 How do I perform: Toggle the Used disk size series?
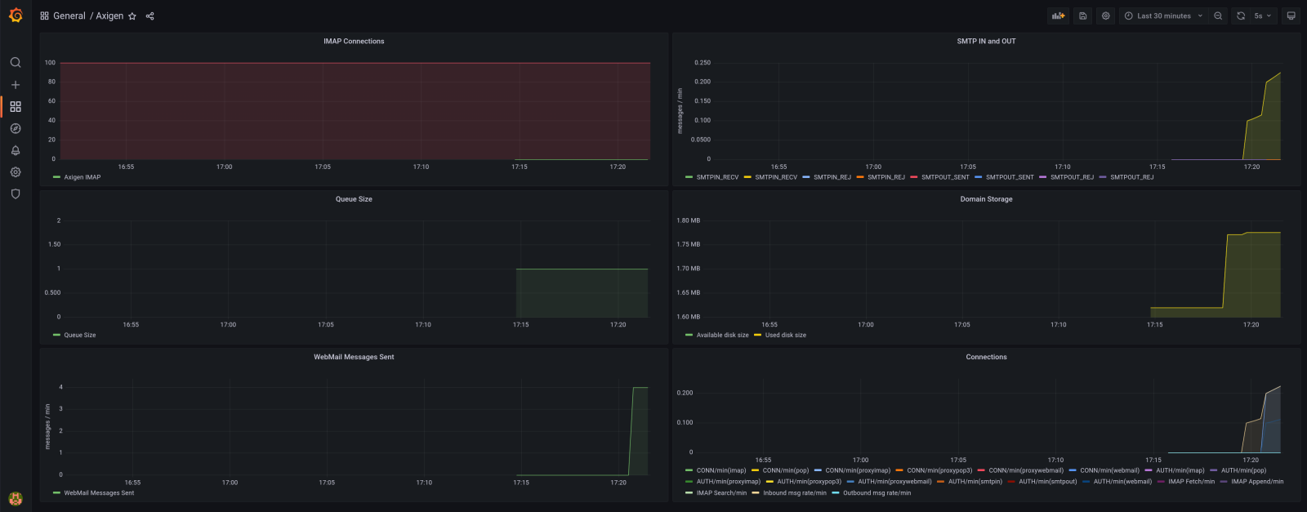[x=785, y=336]
